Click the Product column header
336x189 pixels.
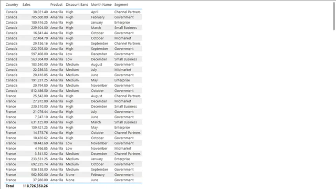pyautogui.click(x=56, y=5)
